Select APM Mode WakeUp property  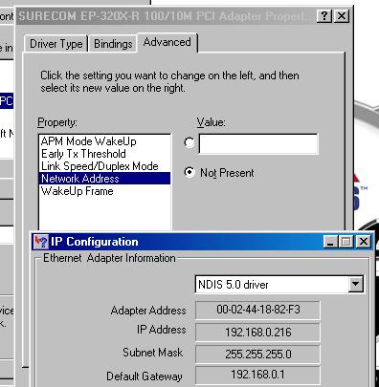click(x=104, y=141)
